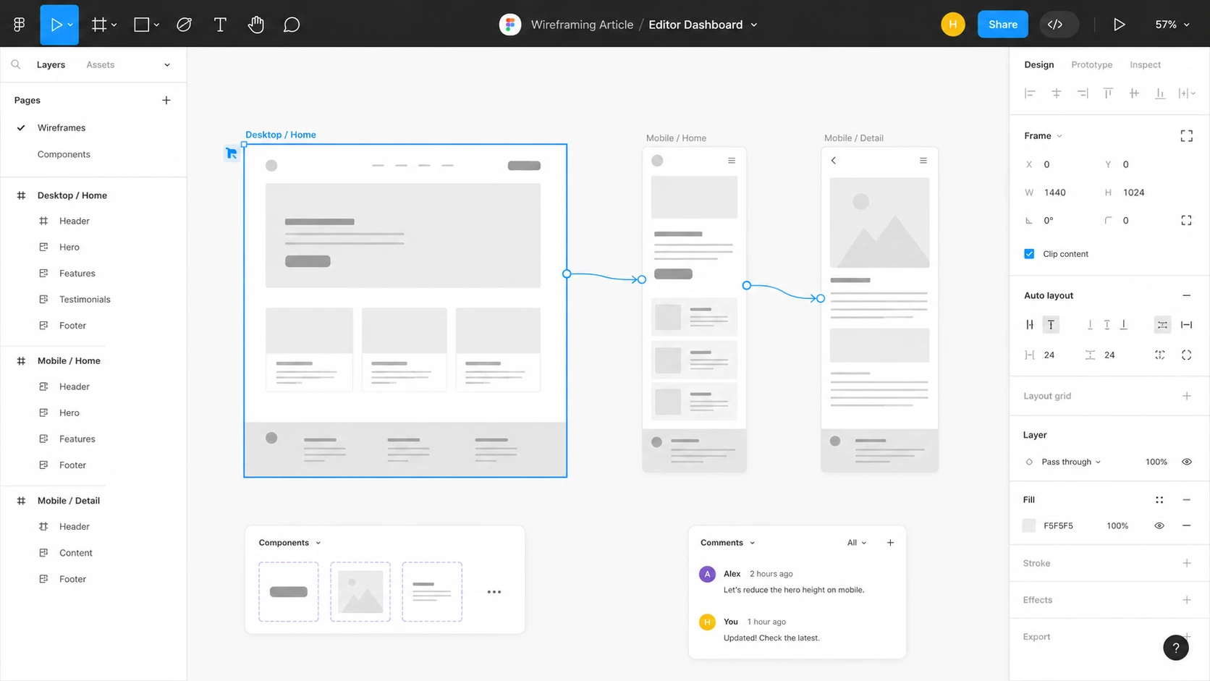The image size is (1210, 681).
Task: Open the Editor Dashboard file name dropdown
Action: coord(753,25)
